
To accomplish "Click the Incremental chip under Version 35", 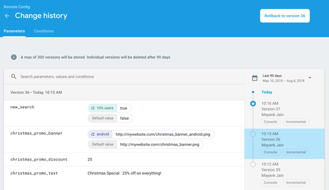I will (x=296, y=183).
